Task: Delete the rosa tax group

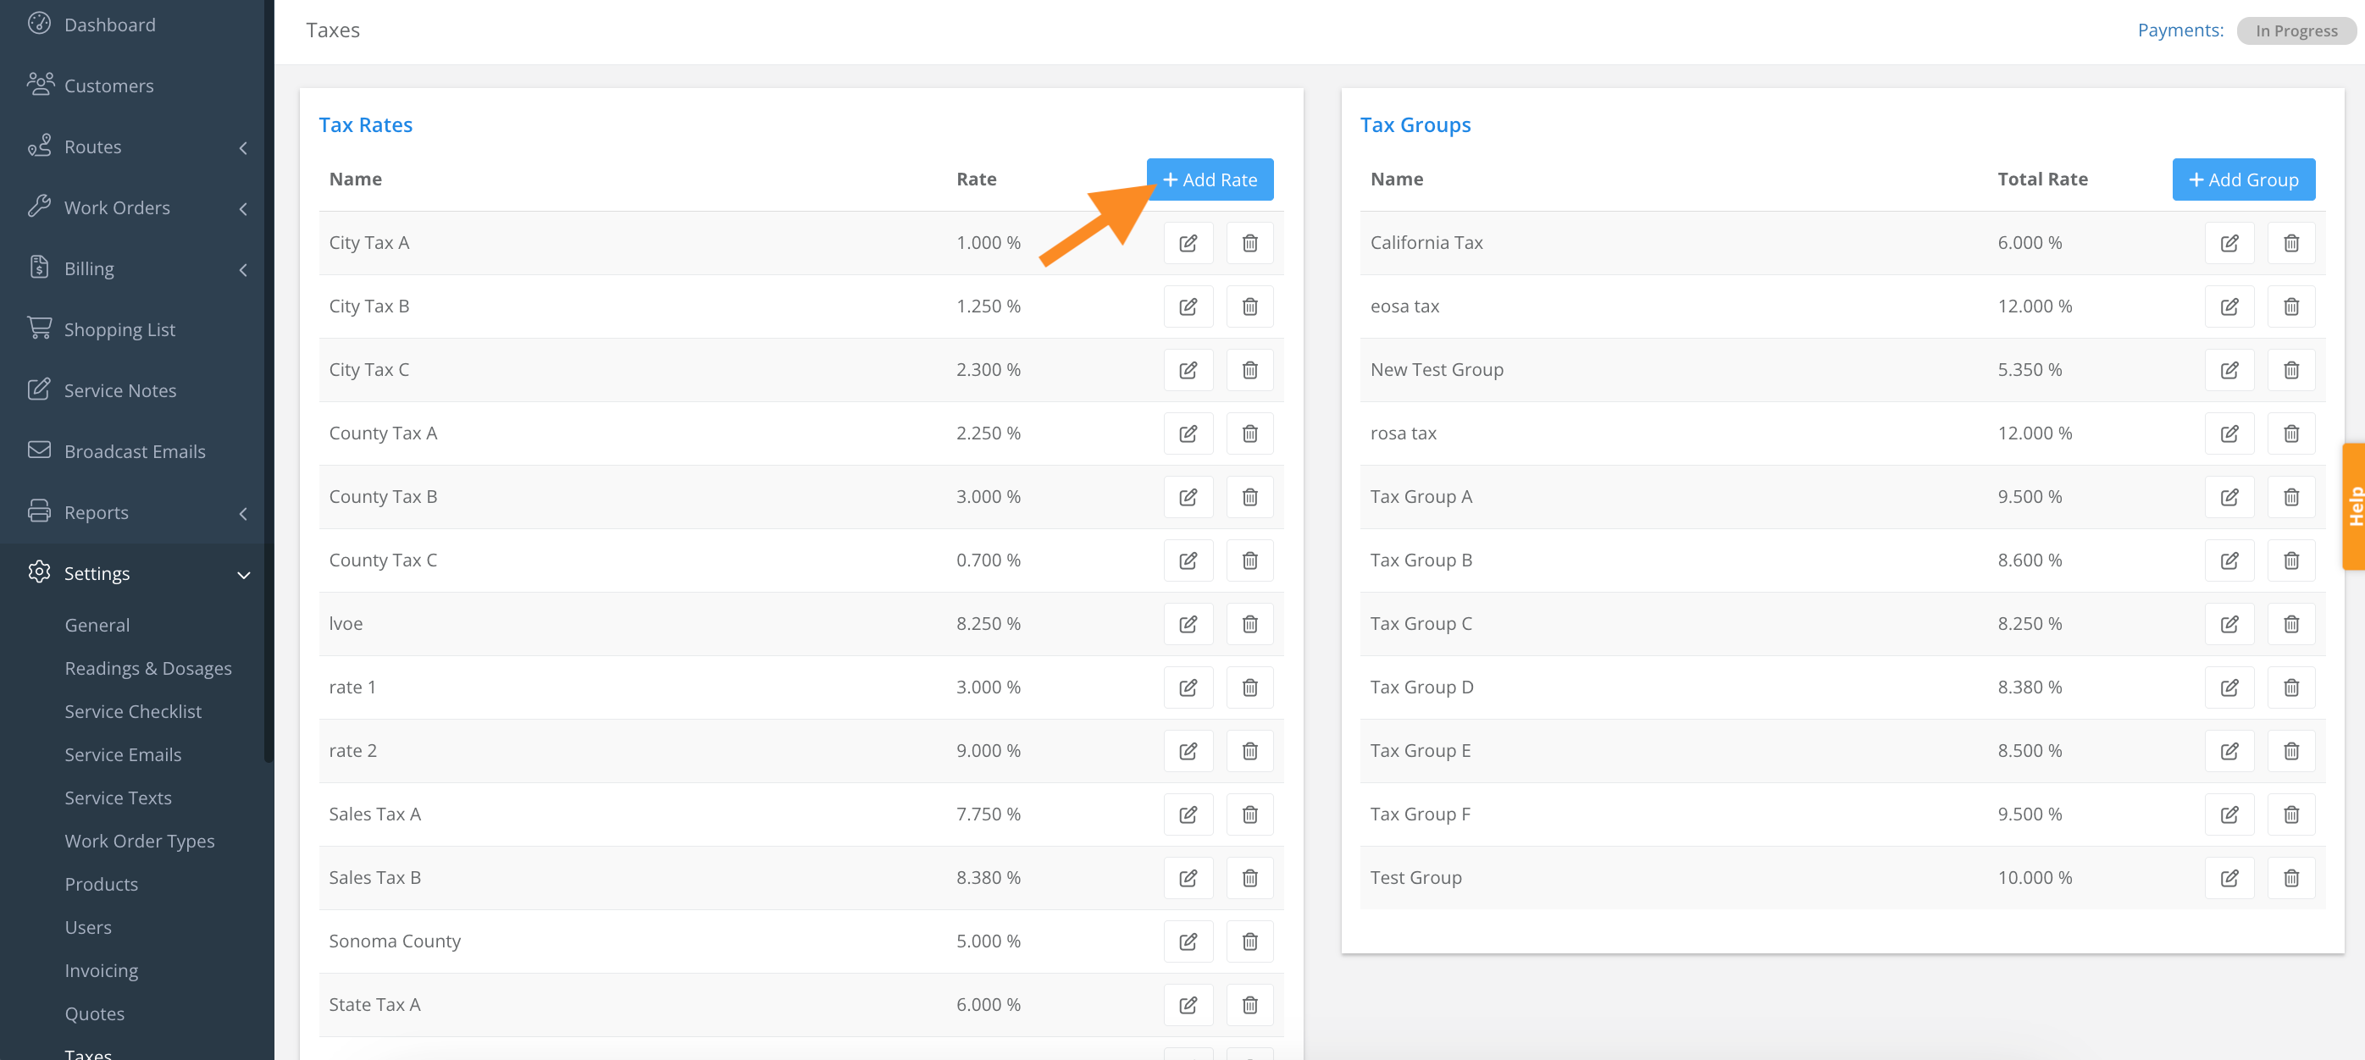Action: [x=2290, y=433]
